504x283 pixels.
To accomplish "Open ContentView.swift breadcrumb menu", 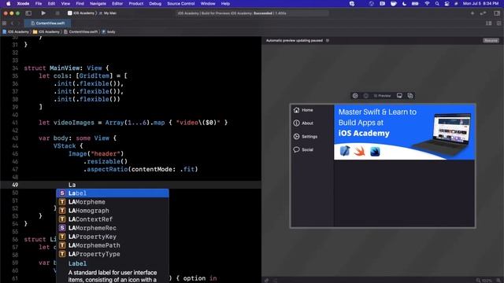I will click(x=81, y=31).
